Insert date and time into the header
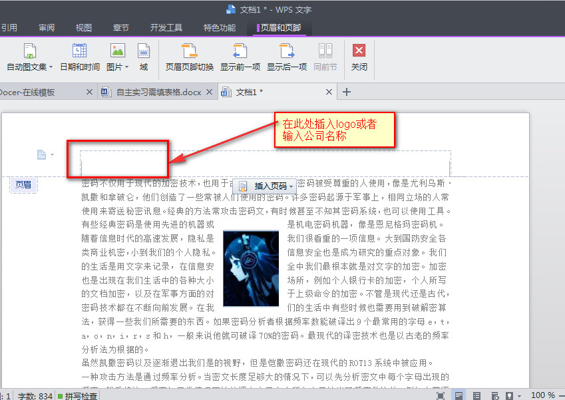This screenshot has width=565, height=400. [79, 57]
